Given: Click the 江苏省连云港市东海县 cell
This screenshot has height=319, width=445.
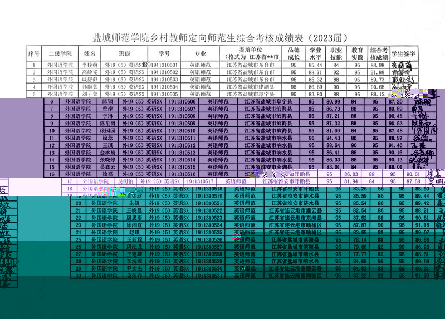Looking at the screenshot, I should pos(295,218).
